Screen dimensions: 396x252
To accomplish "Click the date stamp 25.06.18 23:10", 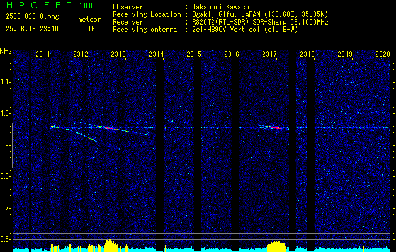I will (x=32, y=29).
